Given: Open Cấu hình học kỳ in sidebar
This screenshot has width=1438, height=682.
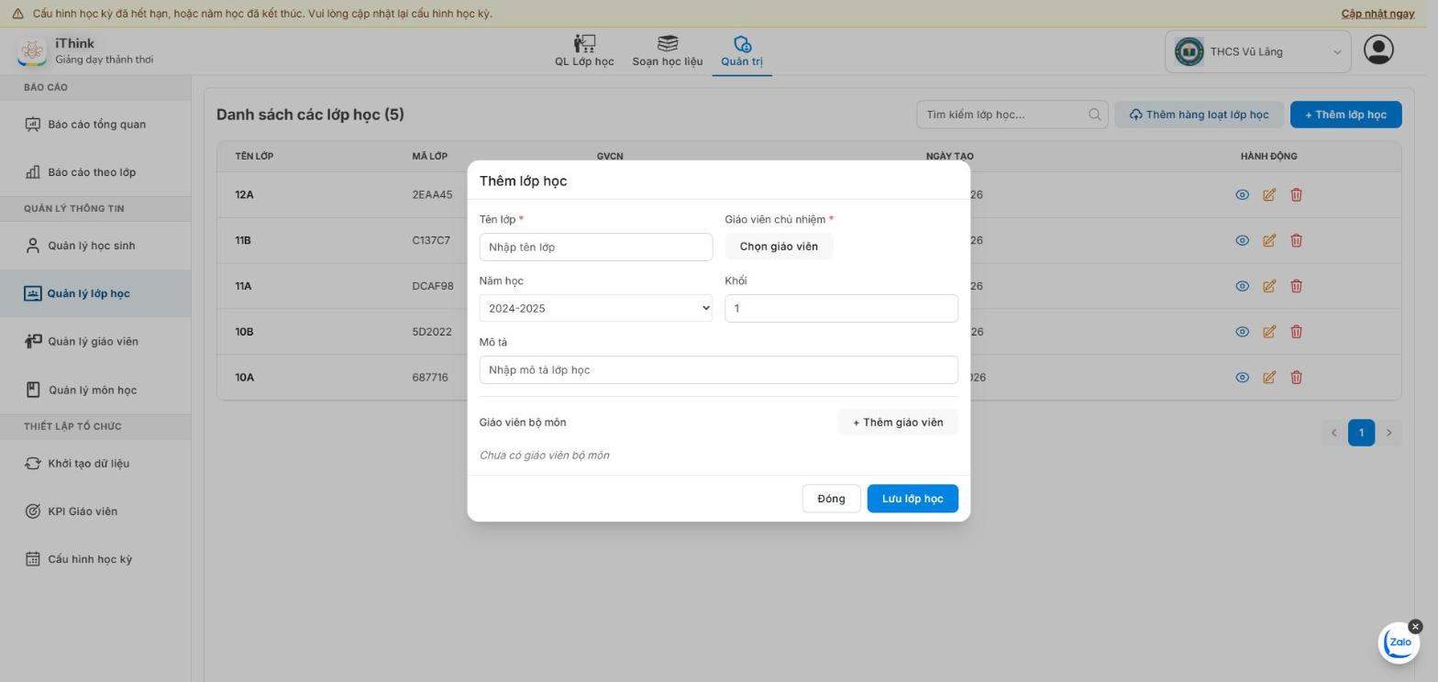Looking at the screenshot, I should (x=95, y=559).
